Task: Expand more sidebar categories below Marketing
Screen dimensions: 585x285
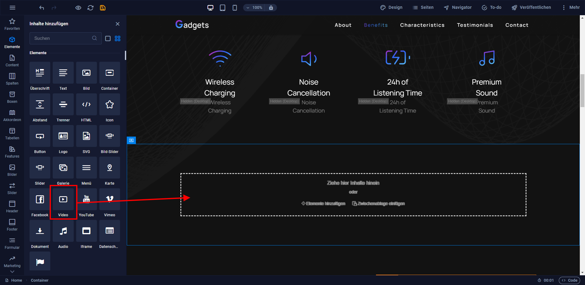Action: click(12, 272)
